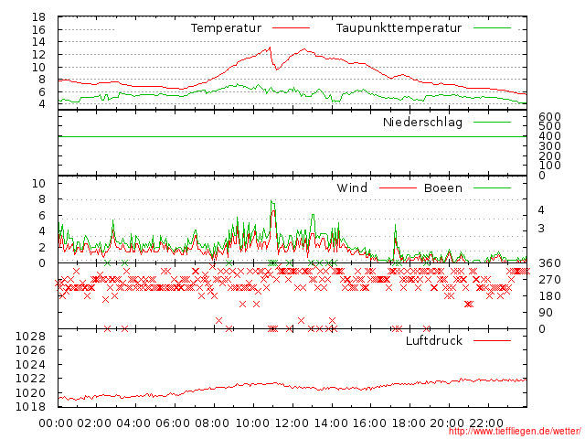The height and width of the screenshot is (439, 585).
Task: Pick the green line sample beside Boeen
Action: (x=492, y=188)
